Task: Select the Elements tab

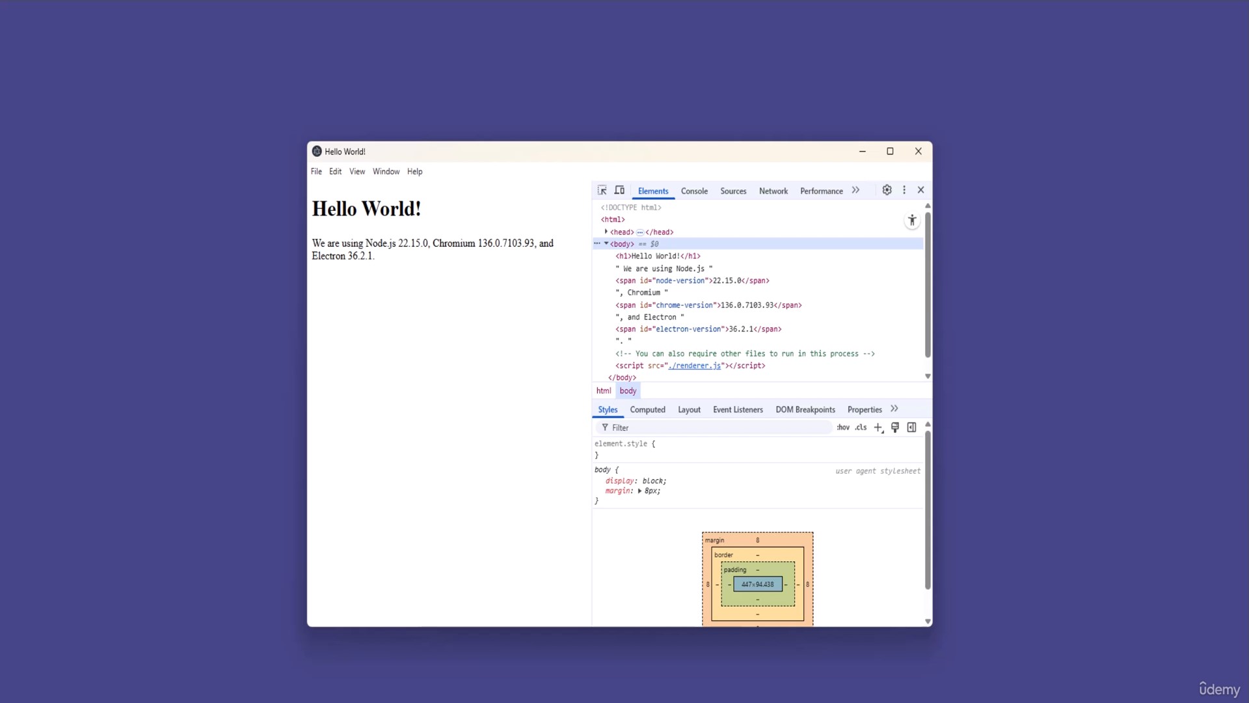Action: tap(652, 191)
